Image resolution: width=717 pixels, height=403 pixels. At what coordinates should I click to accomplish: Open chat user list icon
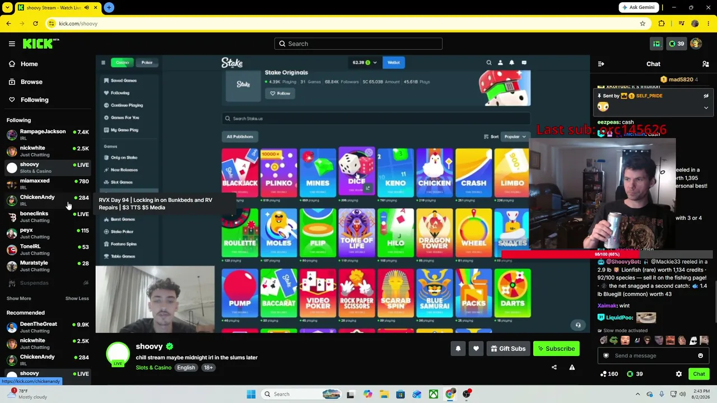[706, 64]
